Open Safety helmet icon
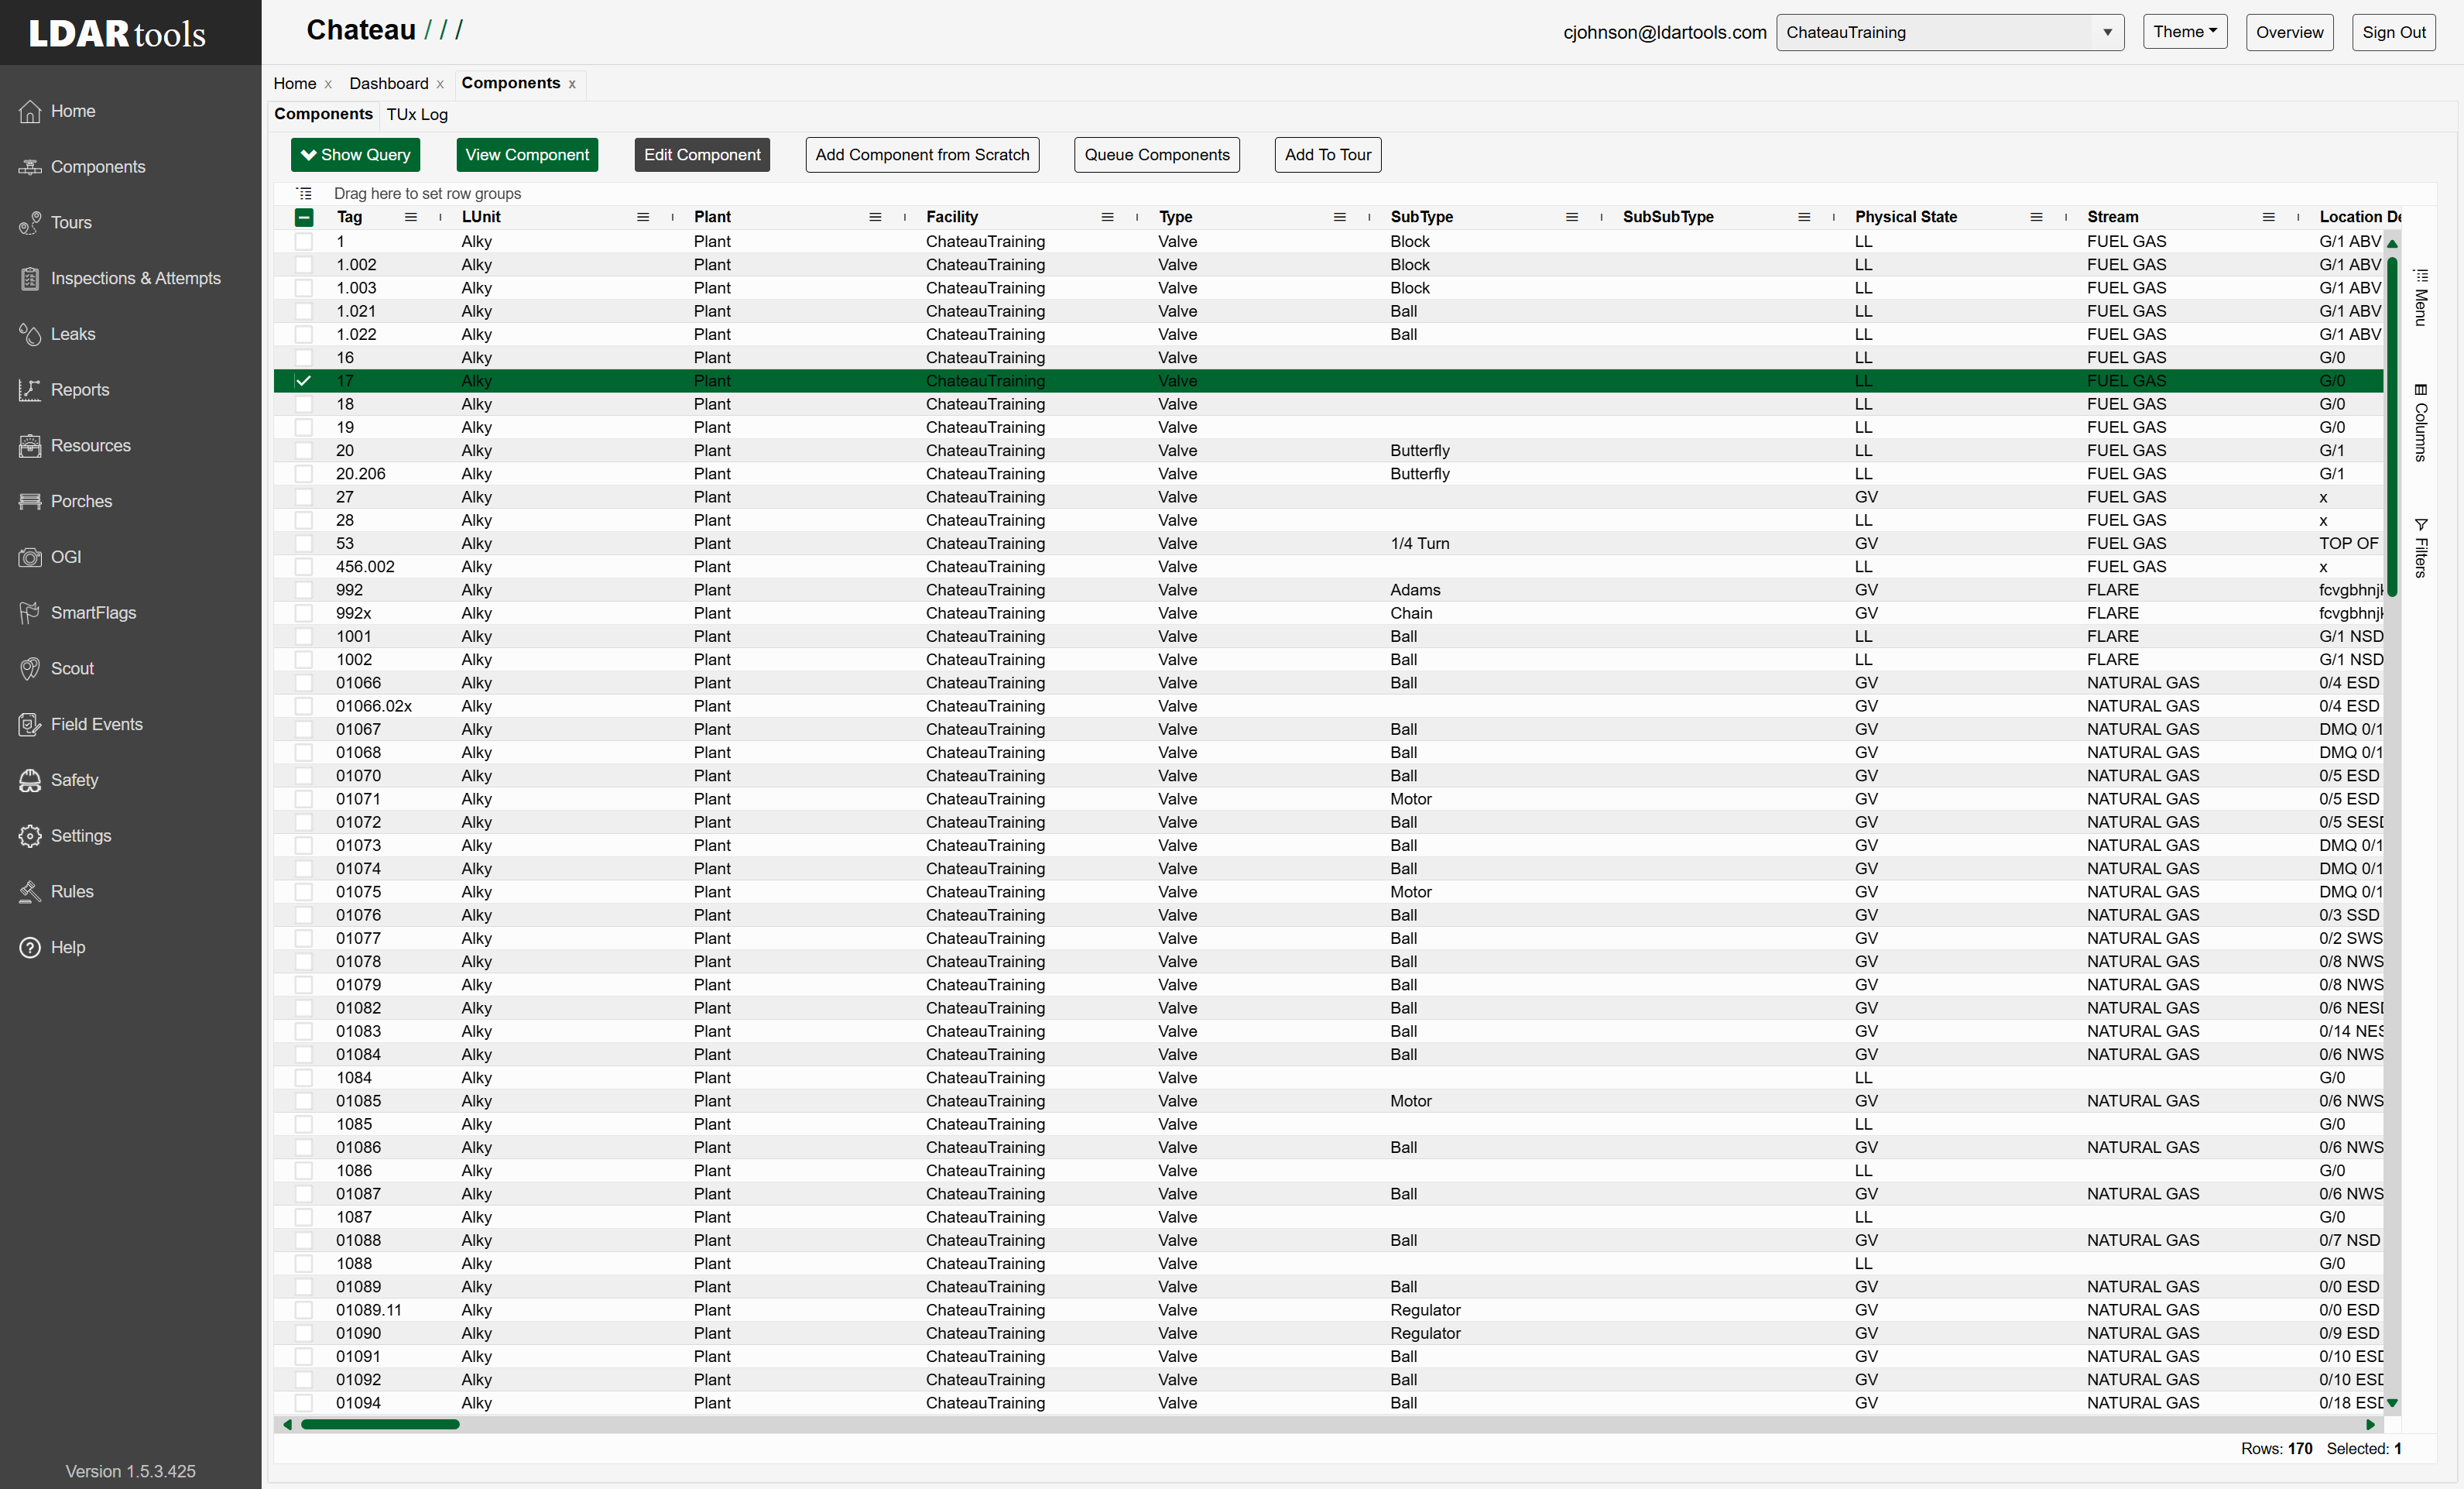The width and height of the screenshot is (2464, 1489). pyautogui.click(x=30, y=780)
